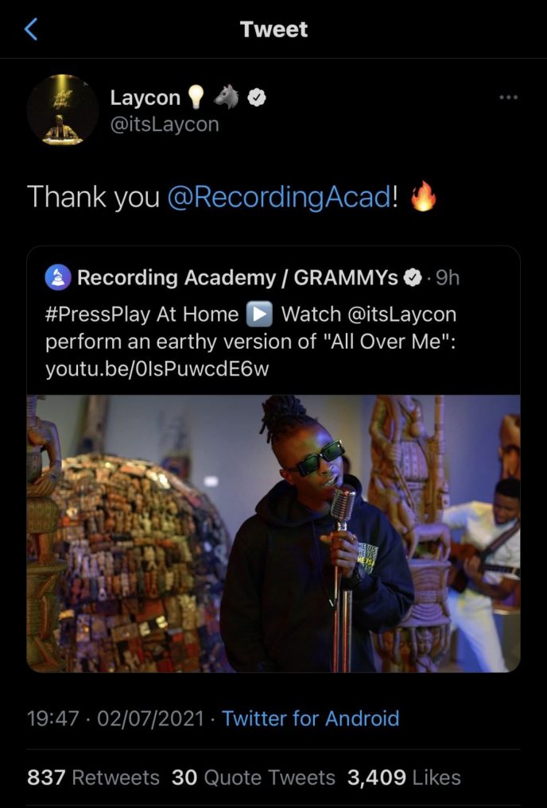This screenshot has height=808, width=547.
Task: Tap the Laycon display name
Action: 145,98
